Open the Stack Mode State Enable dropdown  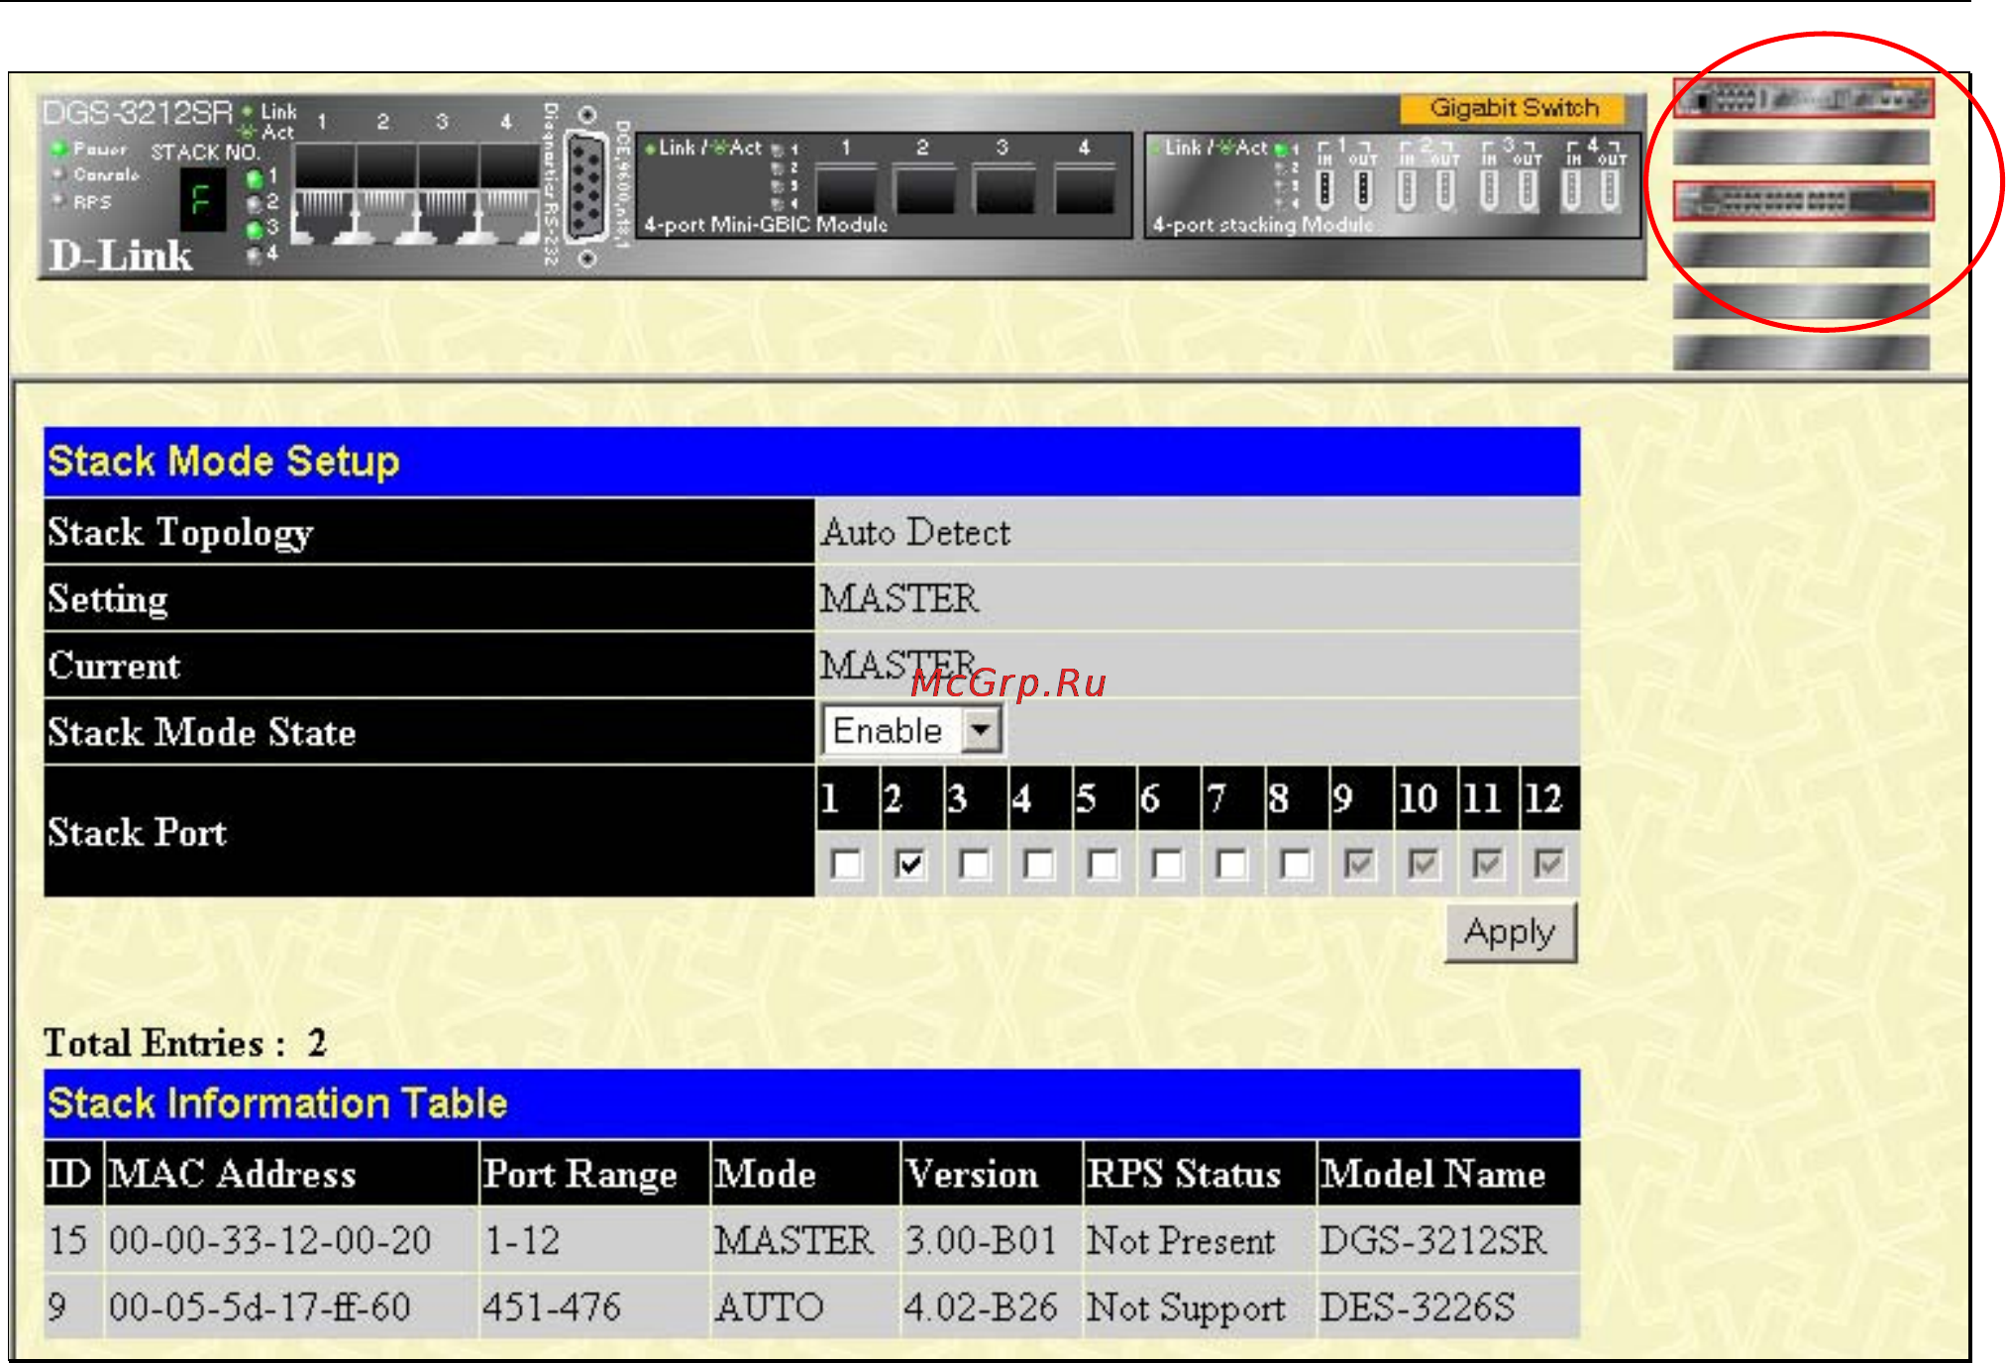click(x=912, y=731)
